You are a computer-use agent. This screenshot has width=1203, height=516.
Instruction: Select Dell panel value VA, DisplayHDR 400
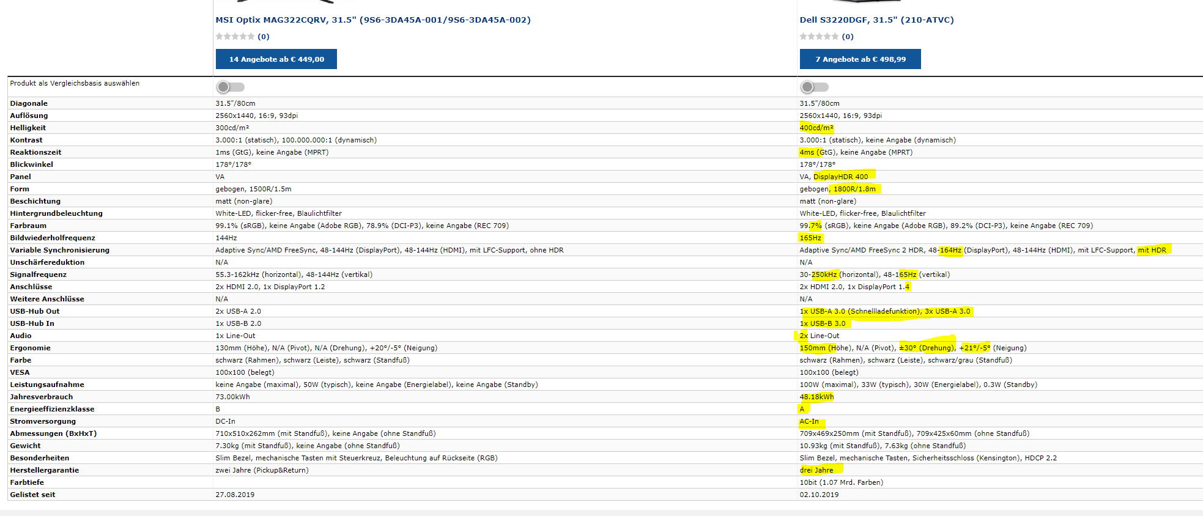(834, 177)
